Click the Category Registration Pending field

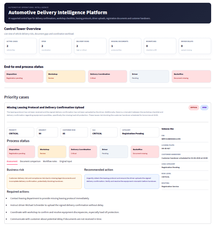click(140, 132)
